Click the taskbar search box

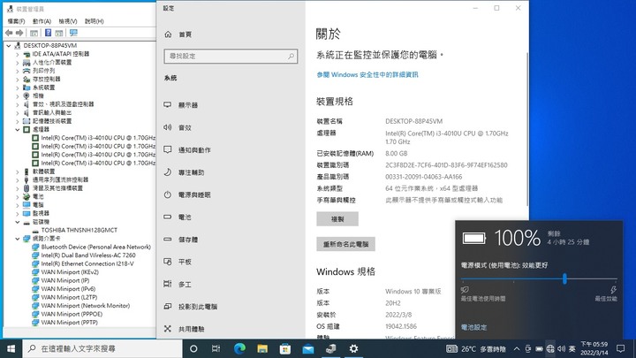102,348
